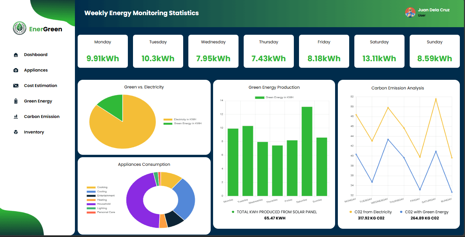Click the Cost Estimation money icon

point(15,86)
